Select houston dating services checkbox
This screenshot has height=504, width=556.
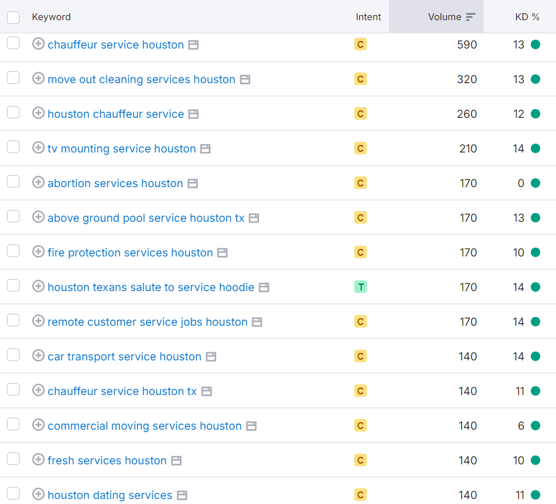pyautogui.click(x=13, y=493)
